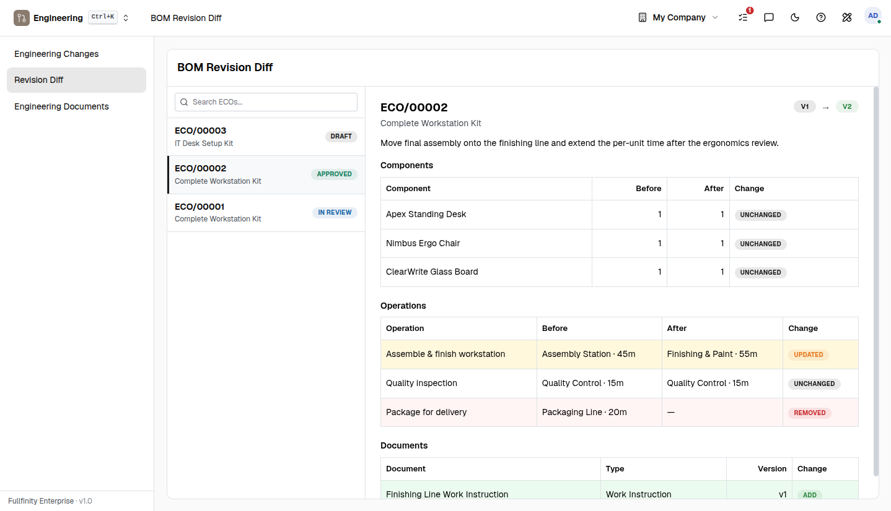
Task: Click Assemble & finish workstation operation
Action: tap(459, 354)
